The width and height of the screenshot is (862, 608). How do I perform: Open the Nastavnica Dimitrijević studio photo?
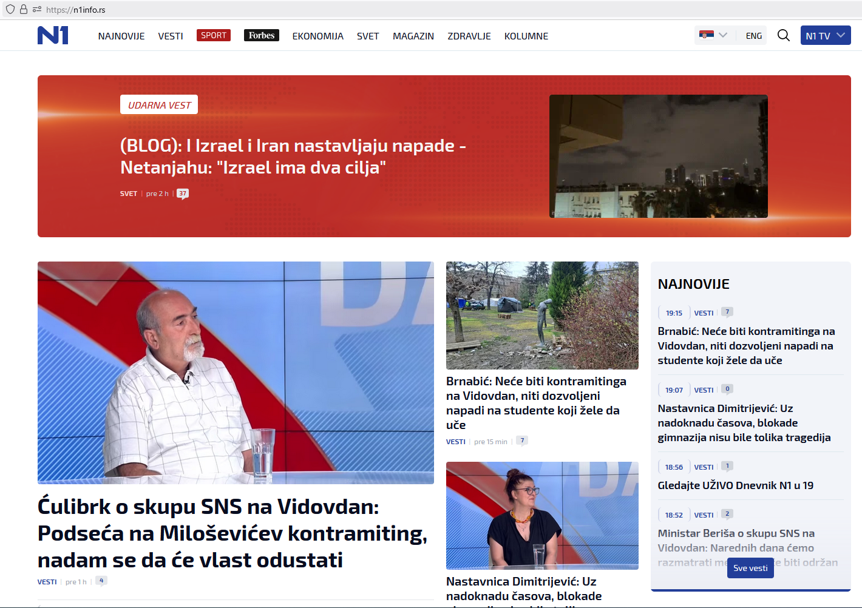click(x=542, y=516)
